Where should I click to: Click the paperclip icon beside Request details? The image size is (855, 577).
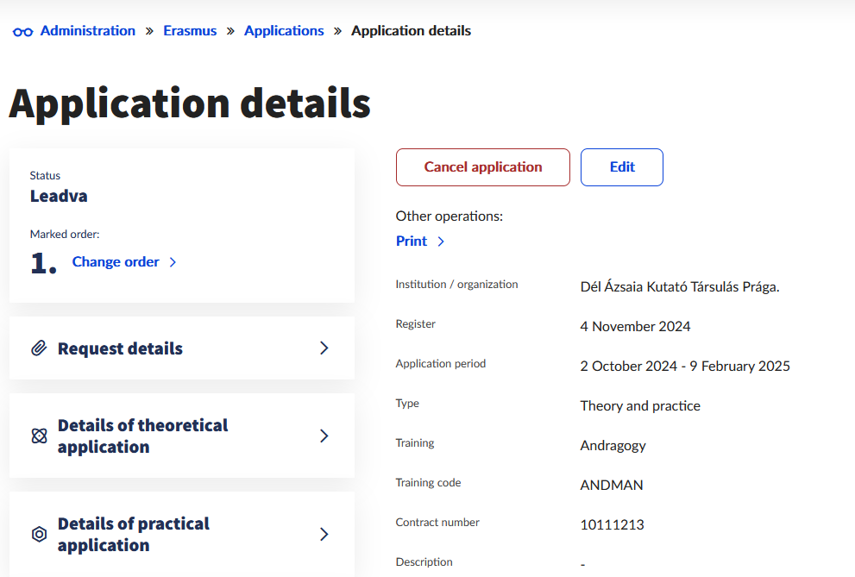39,348
